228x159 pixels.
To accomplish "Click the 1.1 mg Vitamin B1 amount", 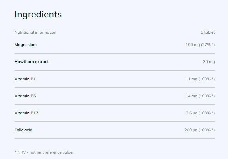I will click(x=191, y=79).
